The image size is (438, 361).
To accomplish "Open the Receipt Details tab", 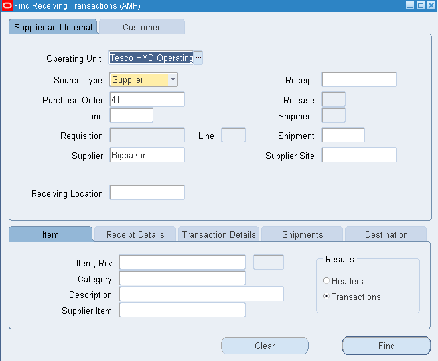I will coord(135,234).
